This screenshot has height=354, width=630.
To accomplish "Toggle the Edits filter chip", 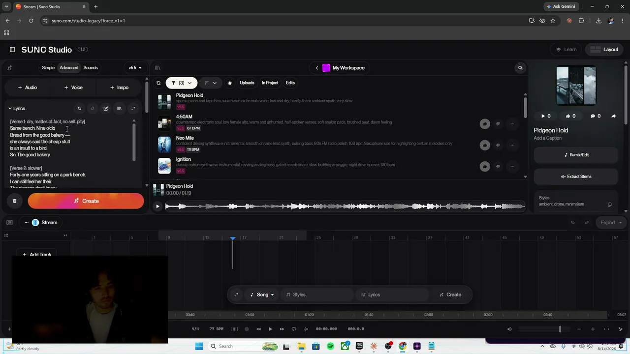I will [290, 83].
